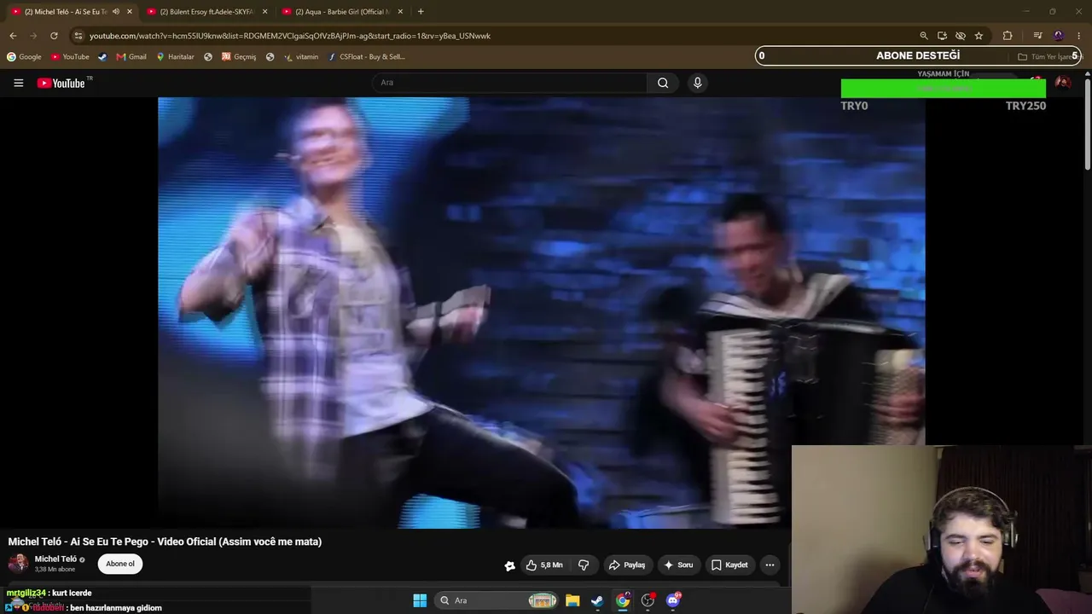Click the YouTube search Ara input field
Screen dimensions: 1092x614
(x=509, y=83)
